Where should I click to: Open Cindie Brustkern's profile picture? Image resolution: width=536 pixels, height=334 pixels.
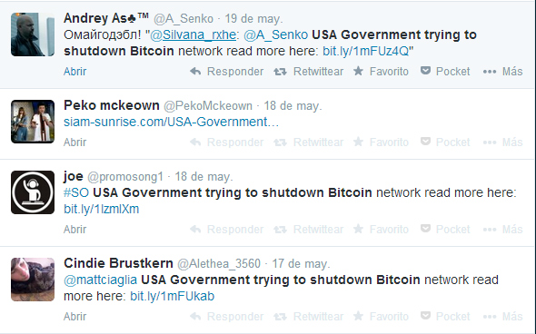coord(33,280)
